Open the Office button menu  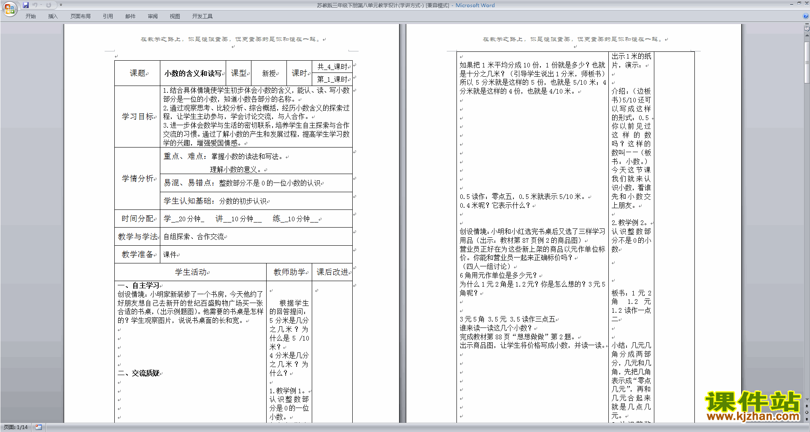click(9, 8)
